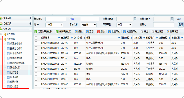The height and width of the screenshot is (98, 184).
Task: Open calendar picker for 制单日期起
Action: (135, 19)
